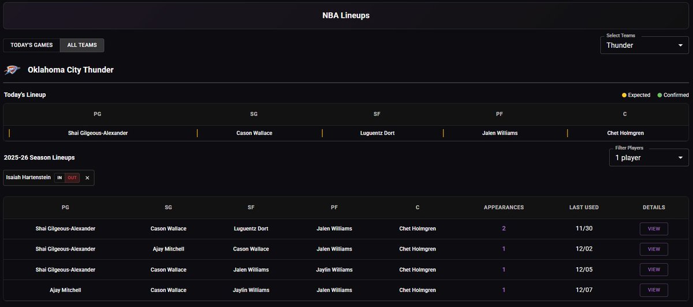Click Luguentz Dort in the 11/30 row
This screenshot has width=693, height=307.
(251, 229)
